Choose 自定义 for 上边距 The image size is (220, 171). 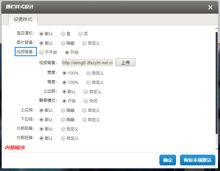coord(86,91)
